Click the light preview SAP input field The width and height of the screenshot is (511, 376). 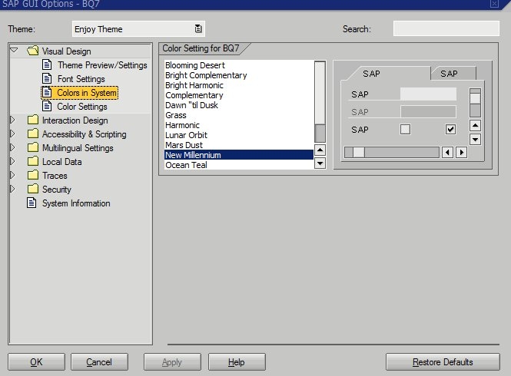(x=428, y=94)
